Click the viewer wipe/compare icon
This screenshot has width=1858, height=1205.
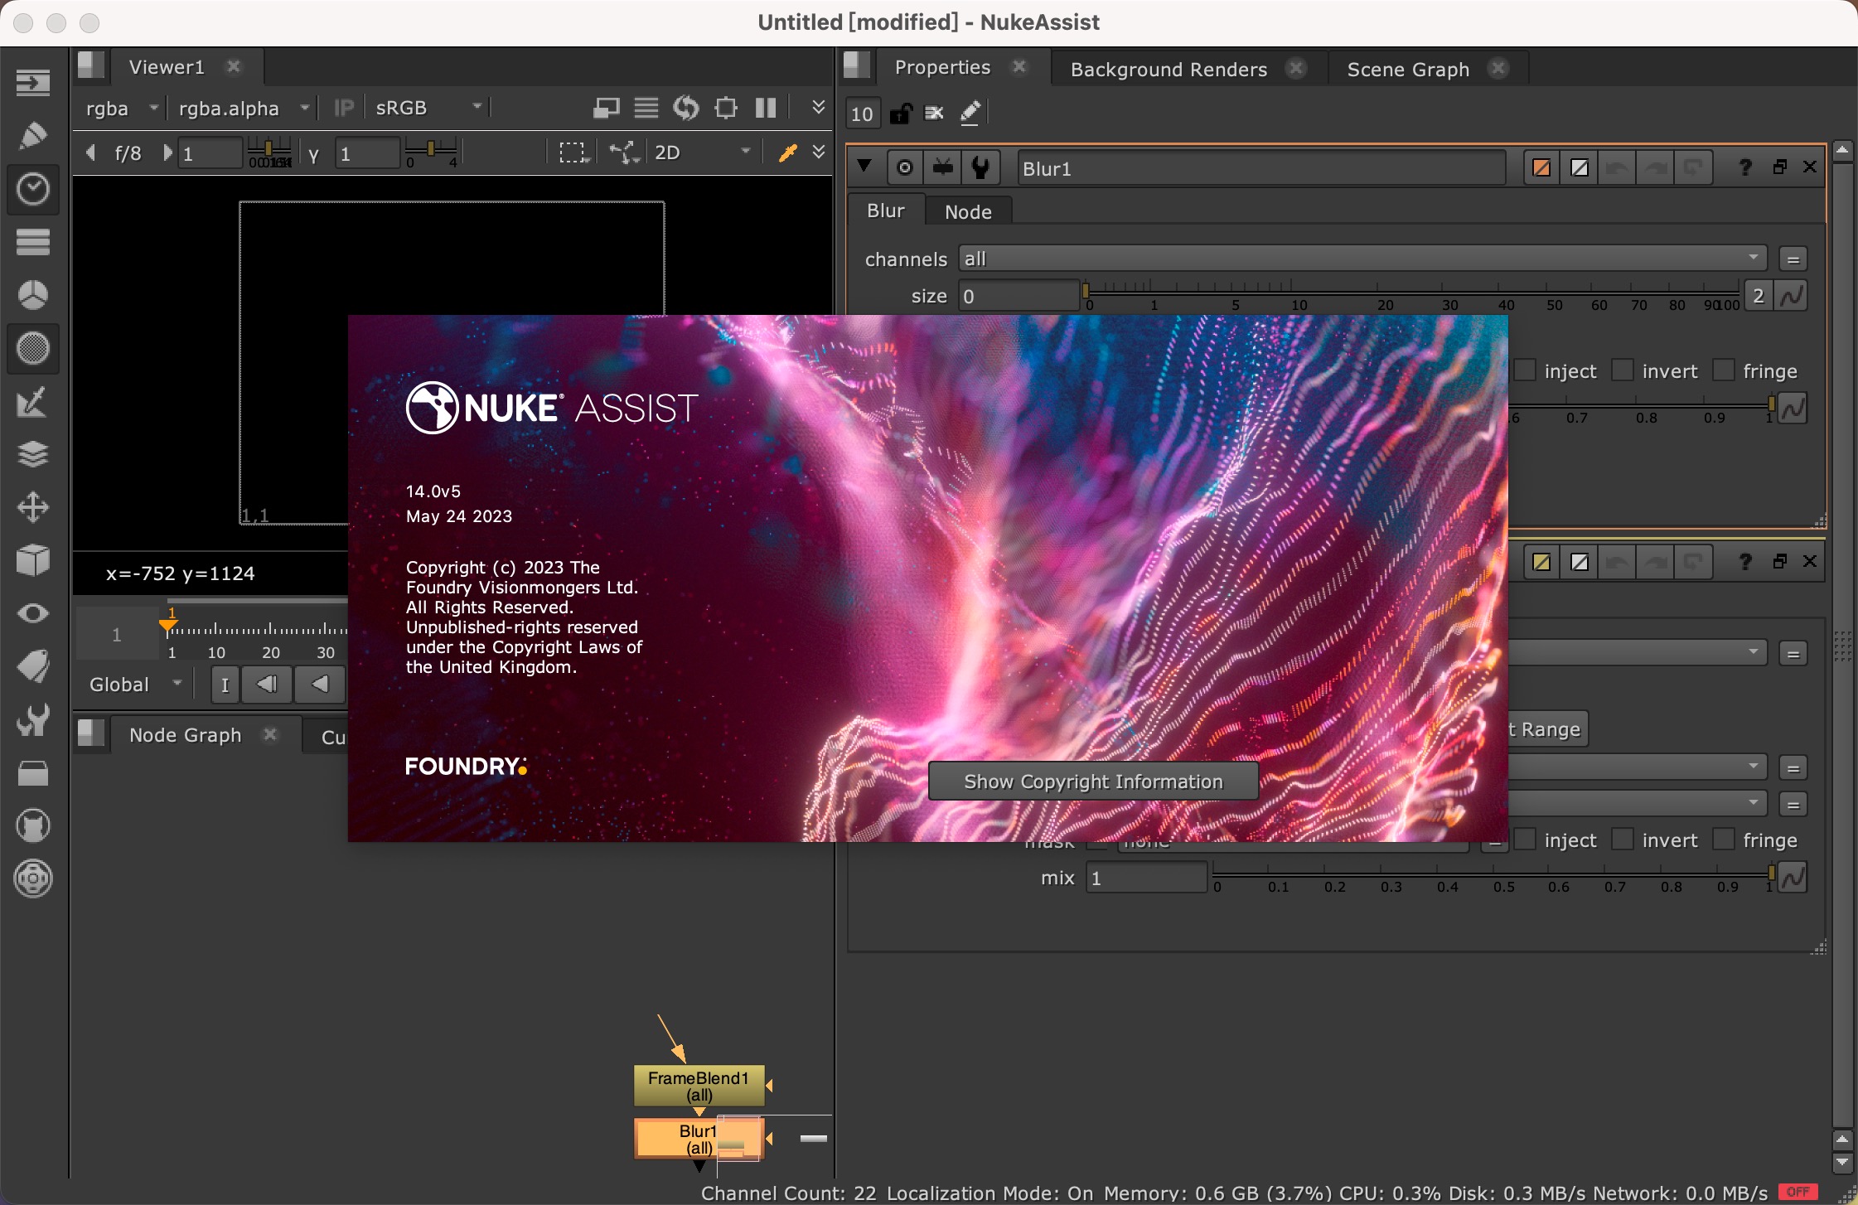coord(607,108)
